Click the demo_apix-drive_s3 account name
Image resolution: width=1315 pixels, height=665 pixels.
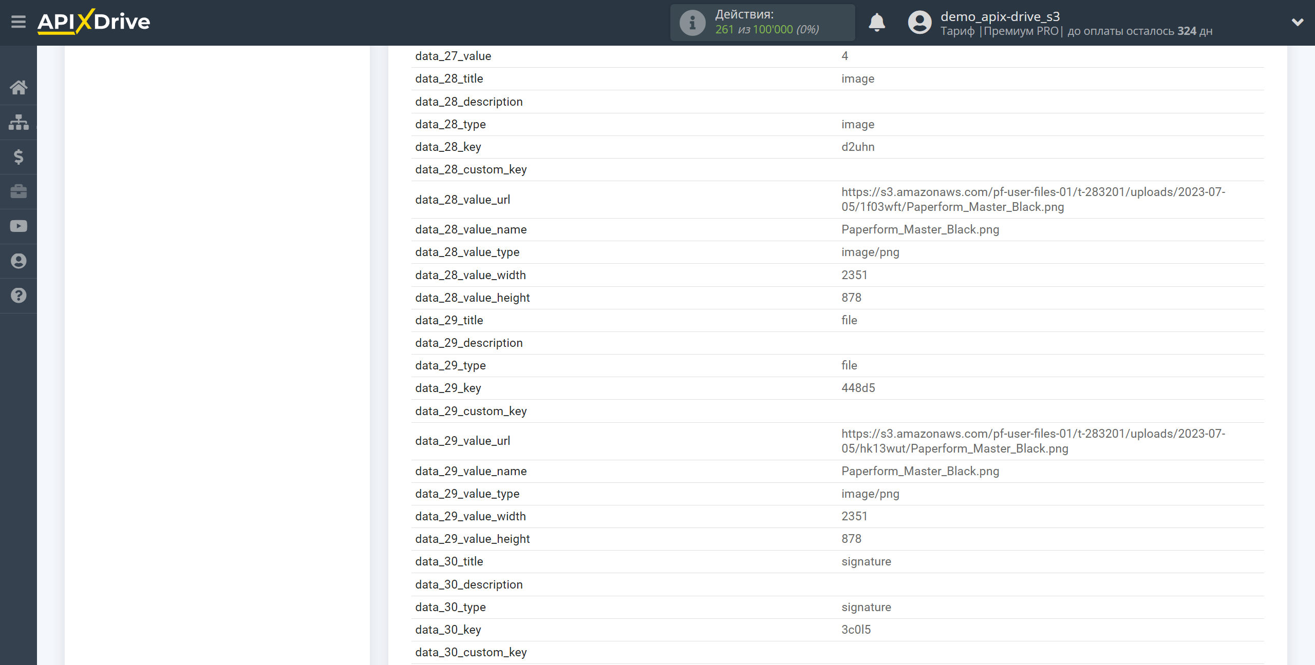1000,16
